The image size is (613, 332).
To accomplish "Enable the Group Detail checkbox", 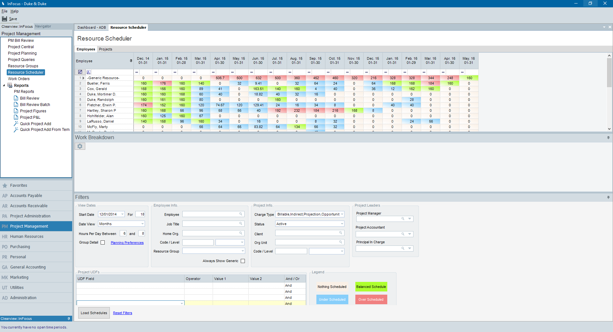I will (x=102, y=243).
